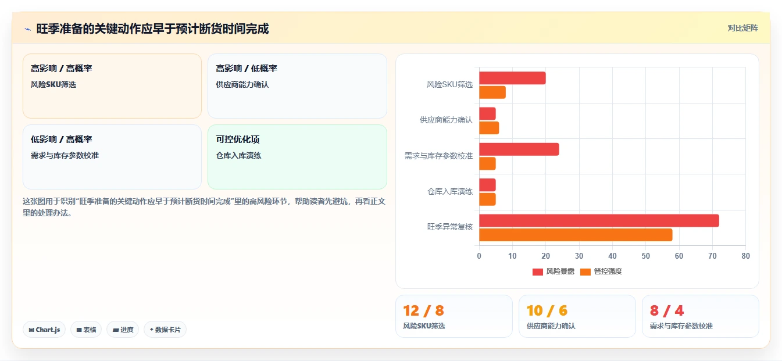Click 风险SKU筛选 text in the orange-bordered card
The height and width of the screenshot is (361, 782).
point(53,84)
